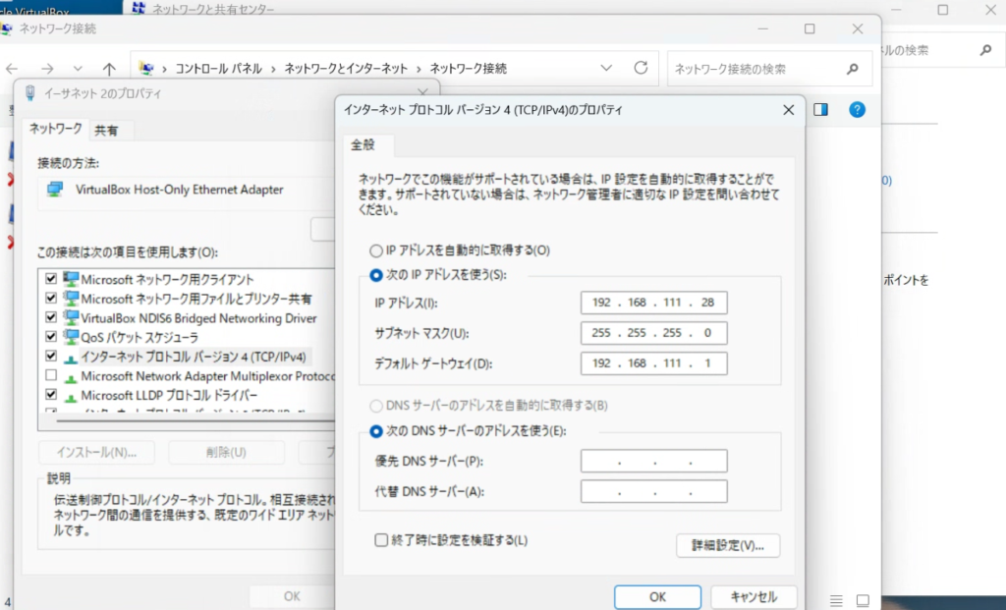Open 詳細設定 advanced settings
1006x610 pixels.
pos(727,545)
